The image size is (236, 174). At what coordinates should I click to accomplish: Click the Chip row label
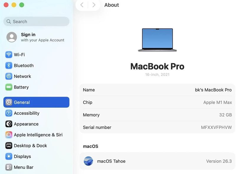pyautogui.click(x=87, y=102)
